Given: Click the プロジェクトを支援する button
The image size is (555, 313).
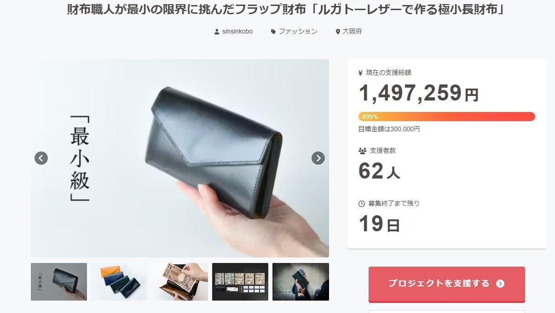Looking at the screenshot, I should (446, 284).
